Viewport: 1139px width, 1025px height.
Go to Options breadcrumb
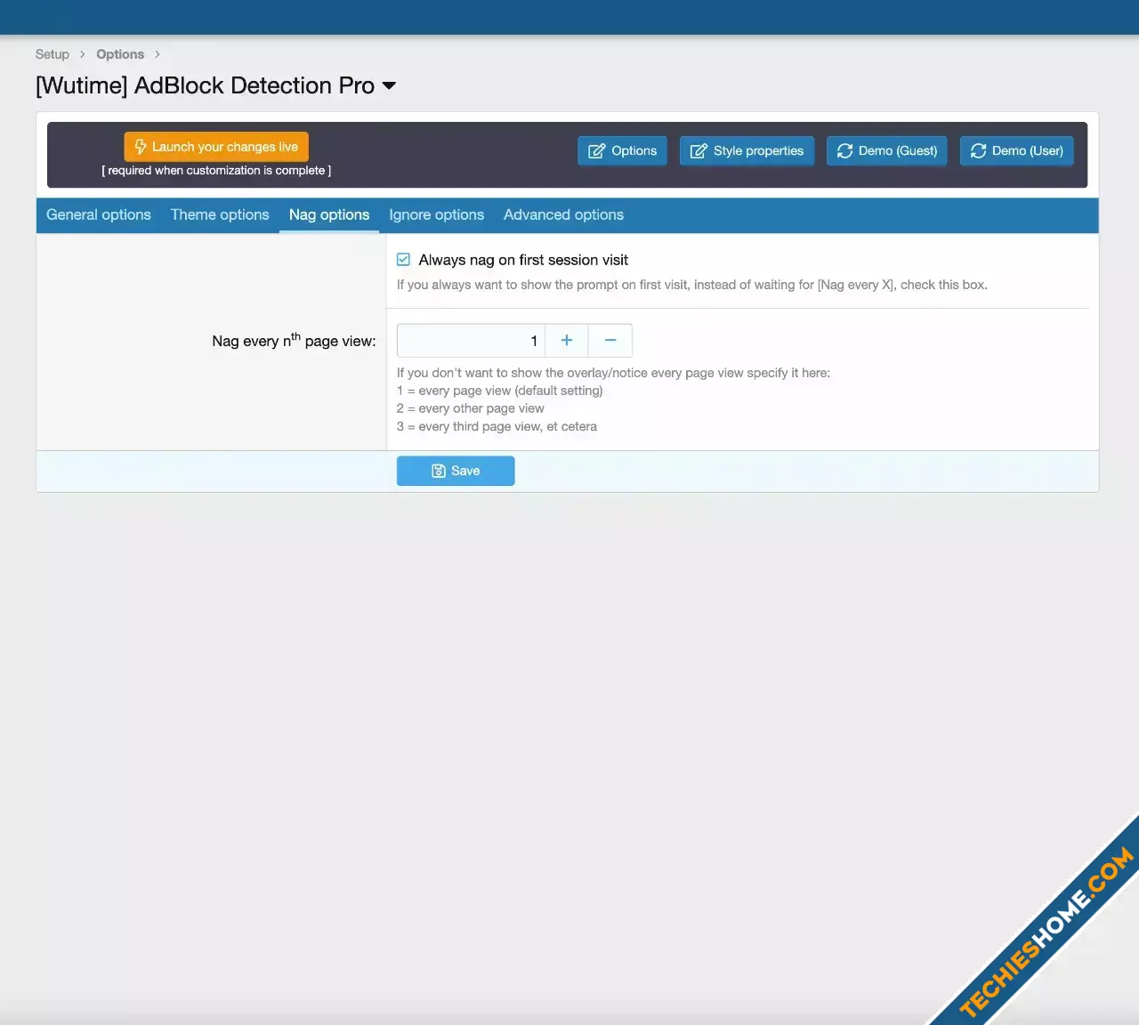point(120,54)
